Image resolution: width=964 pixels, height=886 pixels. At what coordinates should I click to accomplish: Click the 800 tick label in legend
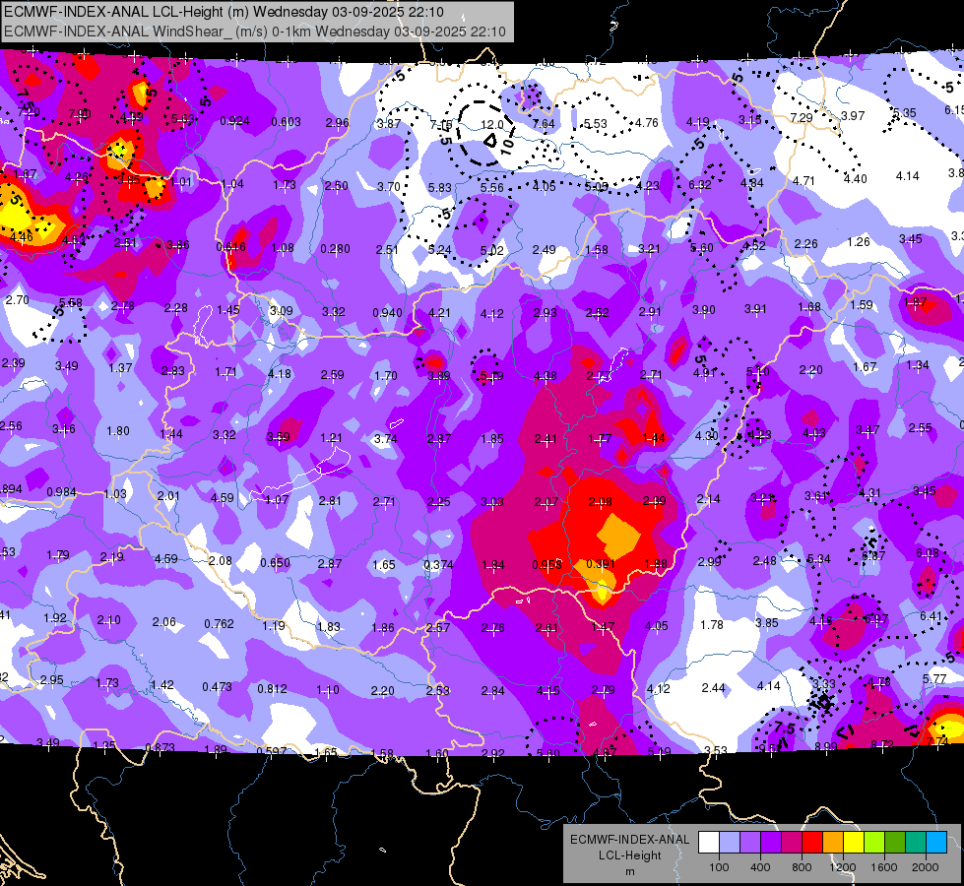pos(802,867)
